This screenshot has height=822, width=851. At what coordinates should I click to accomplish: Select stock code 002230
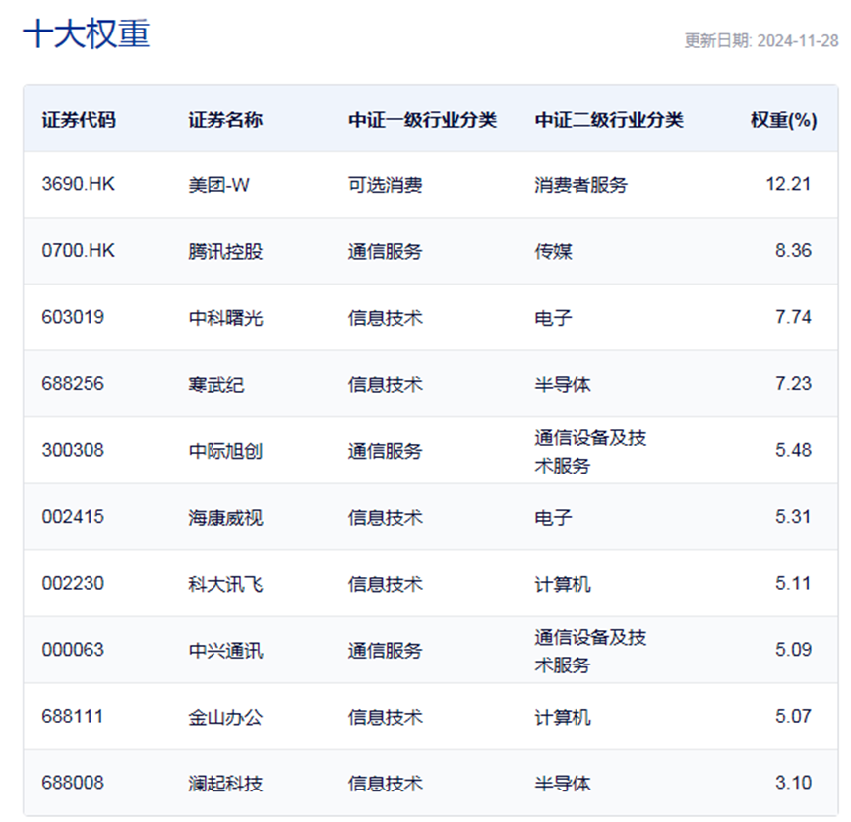pos(73,583)
